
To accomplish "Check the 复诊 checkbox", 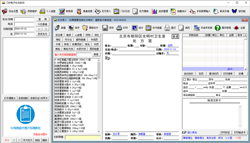I will (x=184, y=80).
